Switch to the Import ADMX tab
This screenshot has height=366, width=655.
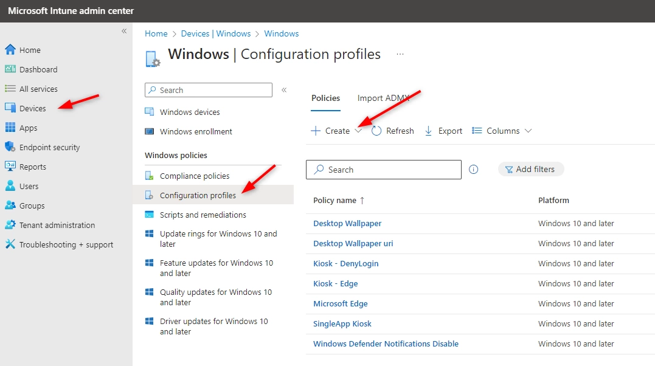383,98
